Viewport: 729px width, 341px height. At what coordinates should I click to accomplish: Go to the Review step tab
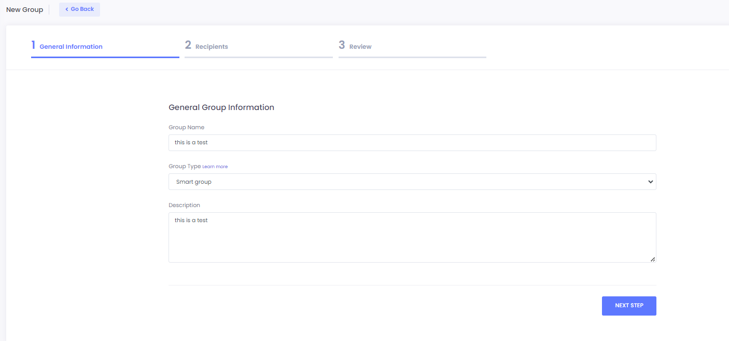(x=360, y=47)
